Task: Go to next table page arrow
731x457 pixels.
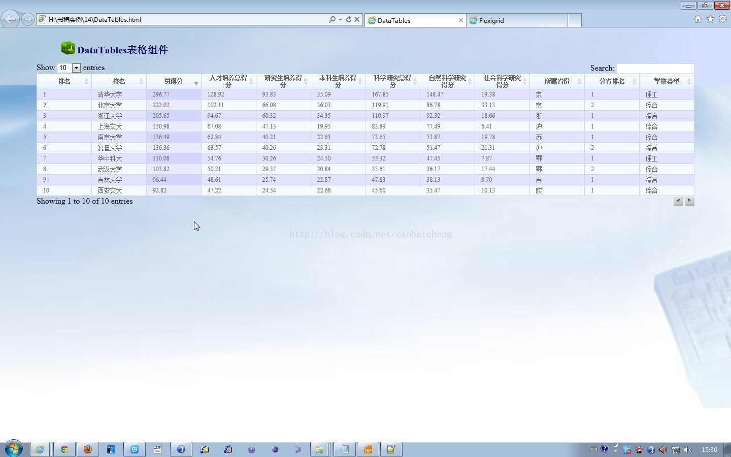Action: pyautogui.click(x=689, y=201)
